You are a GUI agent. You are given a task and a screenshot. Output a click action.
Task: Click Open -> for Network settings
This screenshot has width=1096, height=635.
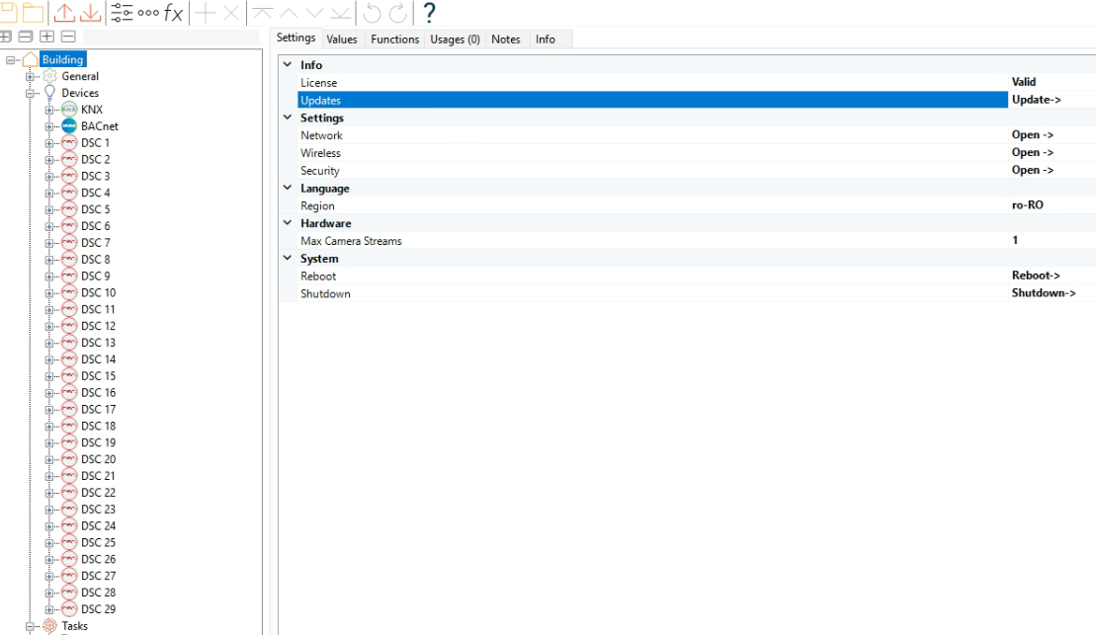pos(1033,135)
